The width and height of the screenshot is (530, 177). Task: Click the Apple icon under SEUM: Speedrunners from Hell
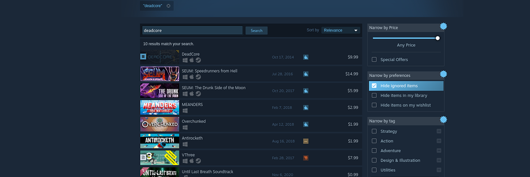pyautogui.click(x=192, y=77)
